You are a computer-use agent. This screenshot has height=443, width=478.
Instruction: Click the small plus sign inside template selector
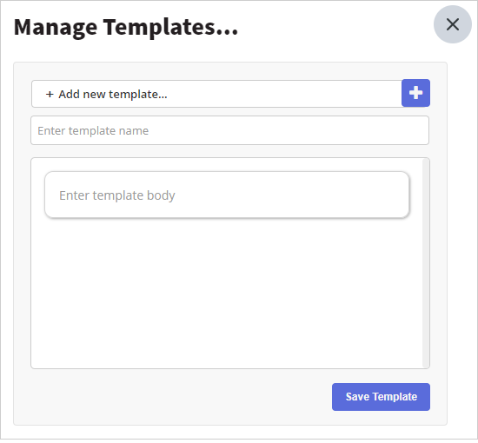tap(50, 95)
